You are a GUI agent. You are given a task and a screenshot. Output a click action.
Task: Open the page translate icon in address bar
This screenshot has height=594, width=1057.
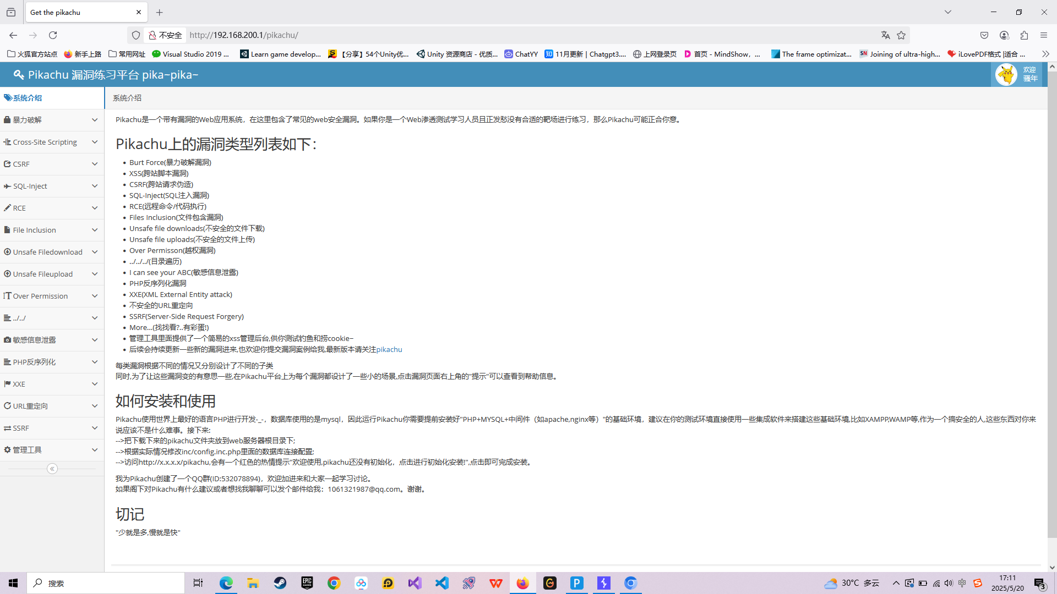tap(885, 35)
